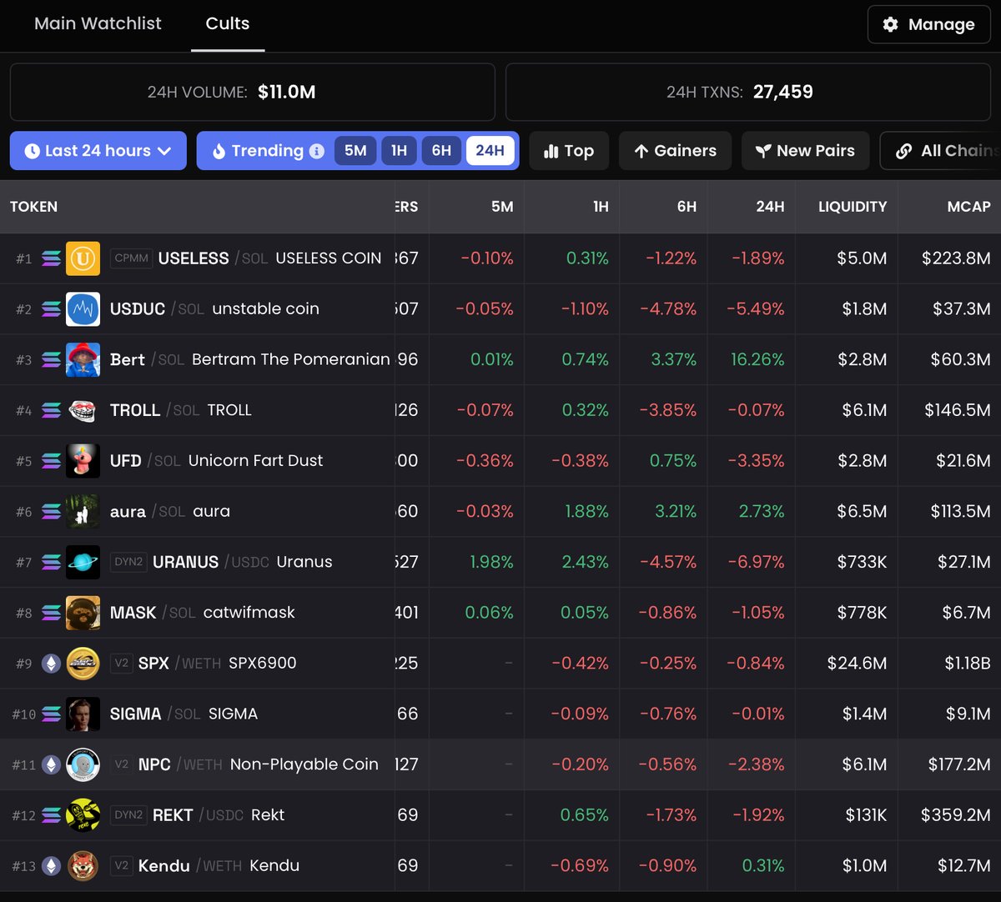Click the bar chart icon in Top
1001x902 pixels.
(551, 151)
